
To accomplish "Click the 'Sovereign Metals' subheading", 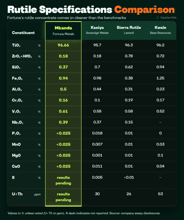I will 97,33.
